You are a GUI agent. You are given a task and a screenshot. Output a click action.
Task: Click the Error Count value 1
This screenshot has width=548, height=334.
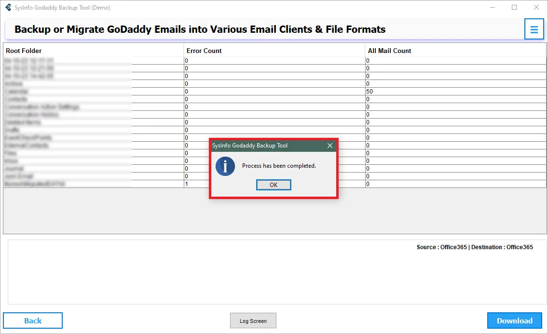pos(187,184)
